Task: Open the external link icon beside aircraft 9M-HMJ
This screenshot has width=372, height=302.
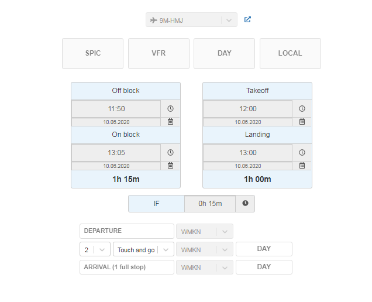Action: (x=247, y=20)
